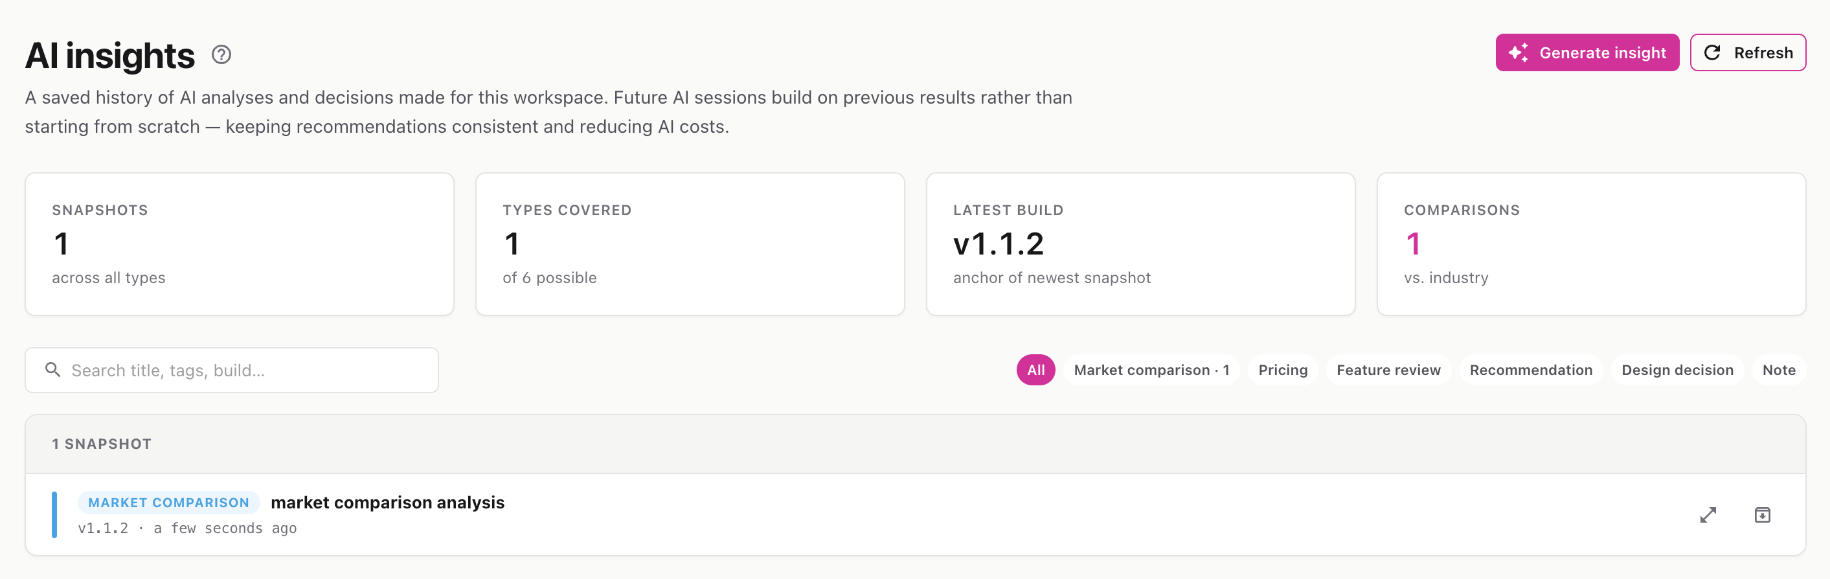Show only Feature review snapshots
1830x579 pixels.
pyautogui.click(x=1388, y=370)
